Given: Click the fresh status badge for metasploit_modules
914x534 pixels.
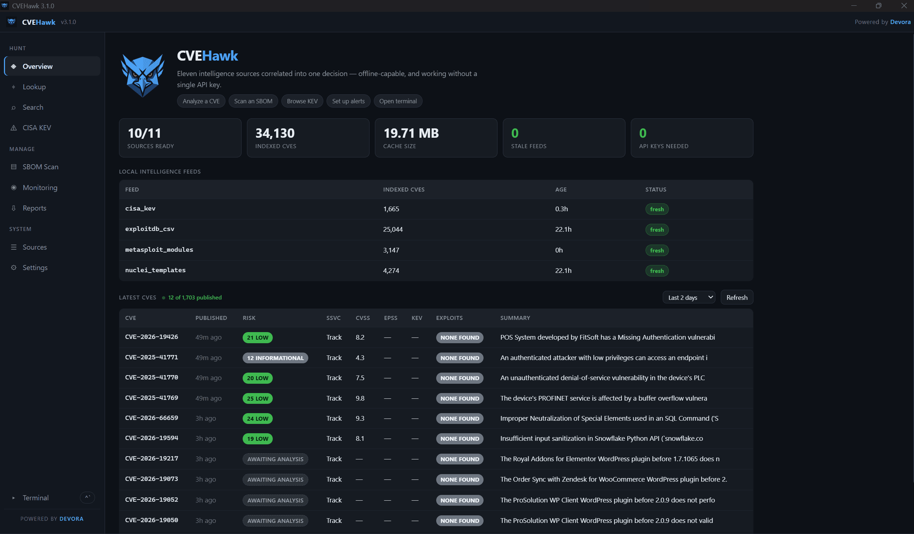Looking at the screenshot, I should coord(657,250).
